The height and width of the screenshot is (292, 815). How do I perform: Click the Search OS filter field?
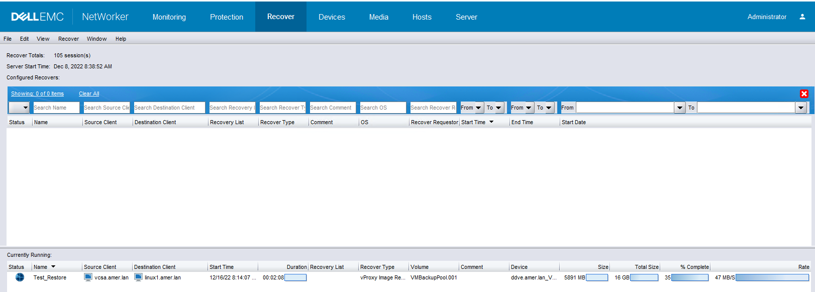(383, 108)
